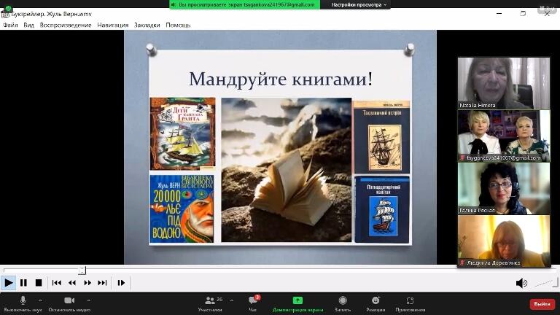Move the video seek bar handle
Viewport: 560px width, 315px height.
click(82, 271)
